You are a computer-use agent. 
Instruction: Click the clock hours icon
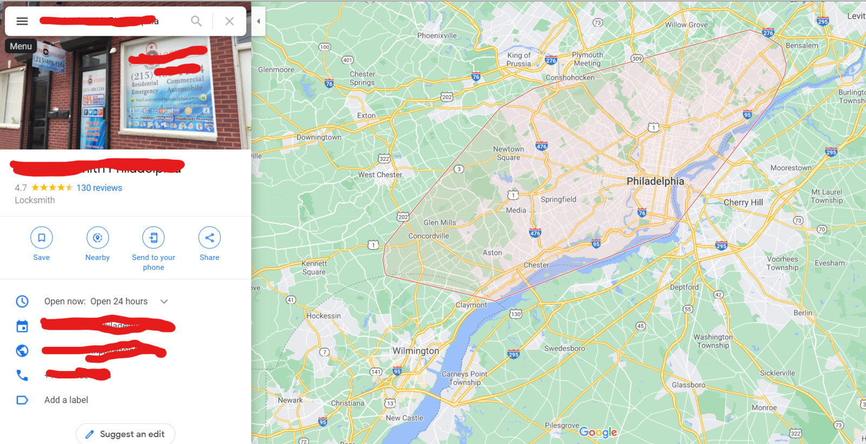(22, 301)
